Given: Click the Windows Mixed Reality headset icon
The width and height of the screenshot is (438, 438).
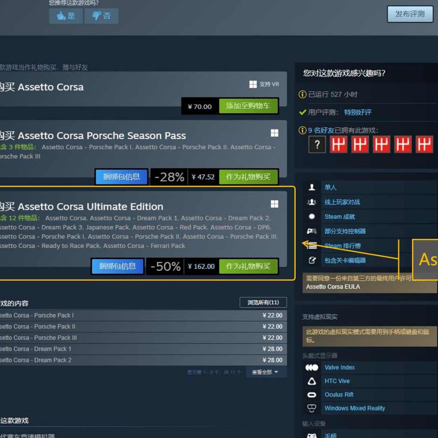Looking at the screenshot, I should (x=312, y=408).
